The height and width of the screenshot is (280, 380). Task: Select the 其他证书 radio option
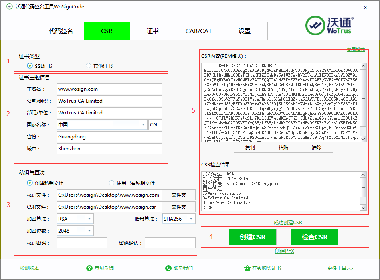88,66
